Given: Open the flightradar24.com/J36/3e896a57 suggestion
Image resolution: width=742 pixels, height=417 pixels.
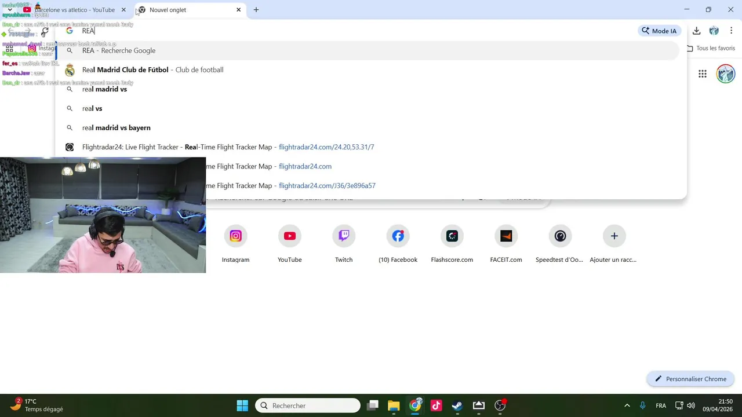Looking at the screenshot, I should [442, 185].
